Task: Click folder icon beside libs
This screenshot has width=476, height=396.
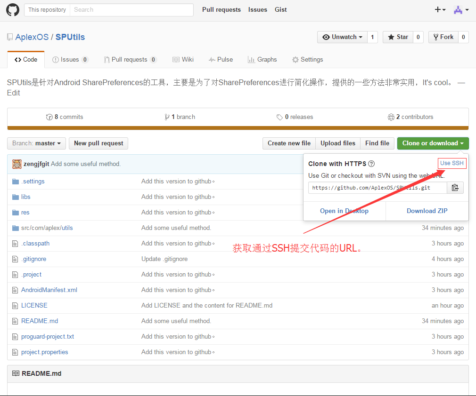Action: pos(16,197)
